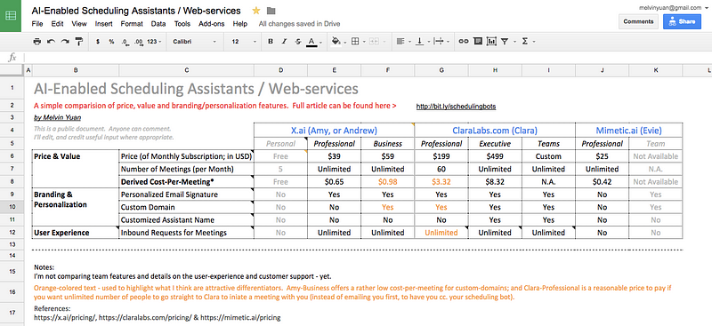Select the 'Custom Domain' row label
This screenshot has height=326, width=712.
click(186, 207)
